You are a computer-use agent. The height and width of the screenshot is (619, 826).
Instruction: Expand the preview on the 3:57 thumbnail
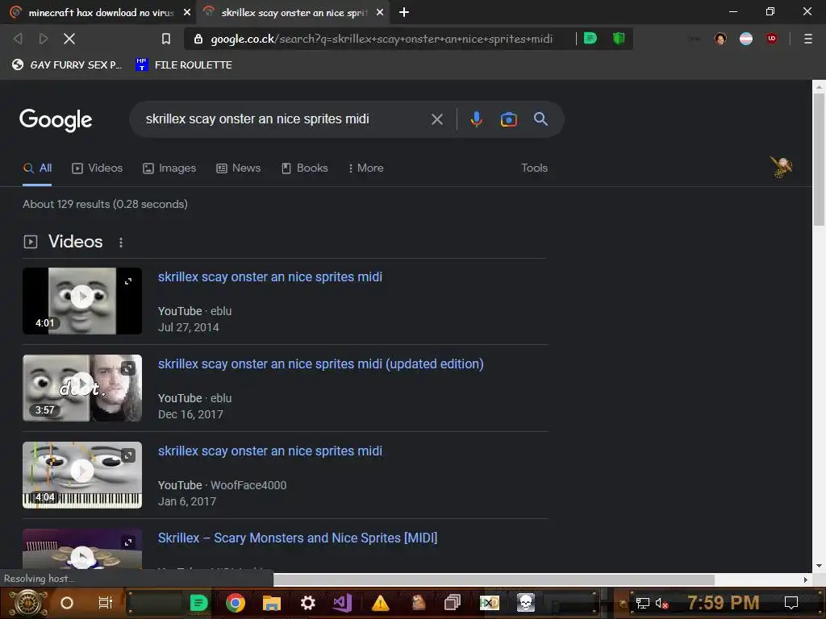[128, 368]
